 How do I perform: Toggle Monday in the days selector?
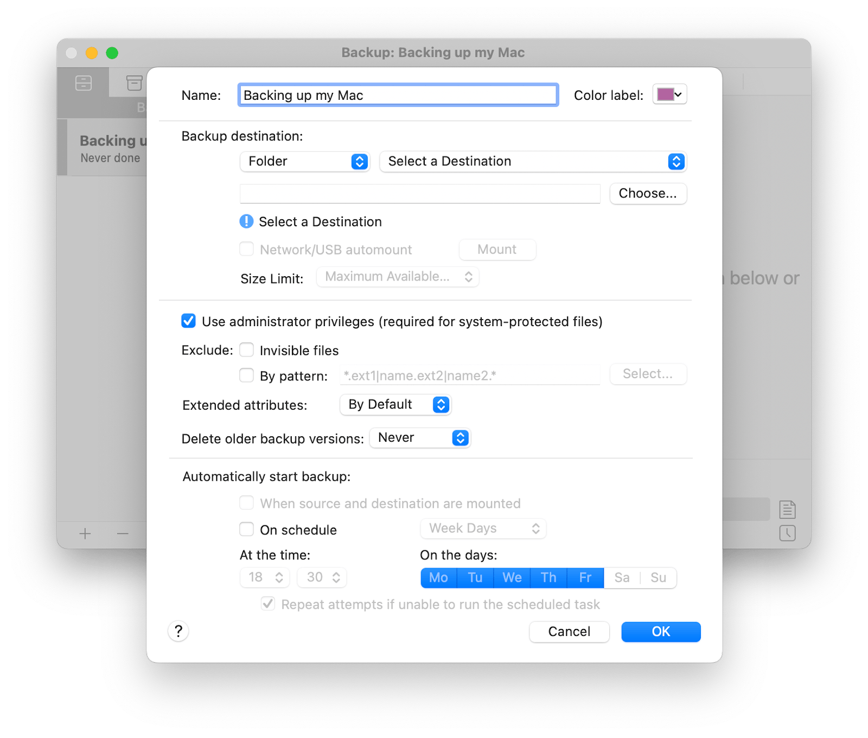pyautogui.click(x=439, y=577)
